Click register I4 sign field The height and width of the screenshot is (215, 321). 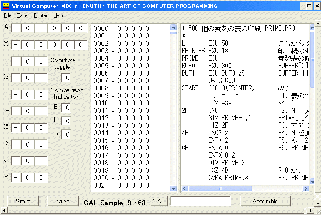16,111
